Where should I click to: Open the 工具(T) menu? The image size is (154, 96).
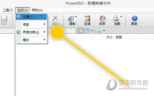point(8,10)
